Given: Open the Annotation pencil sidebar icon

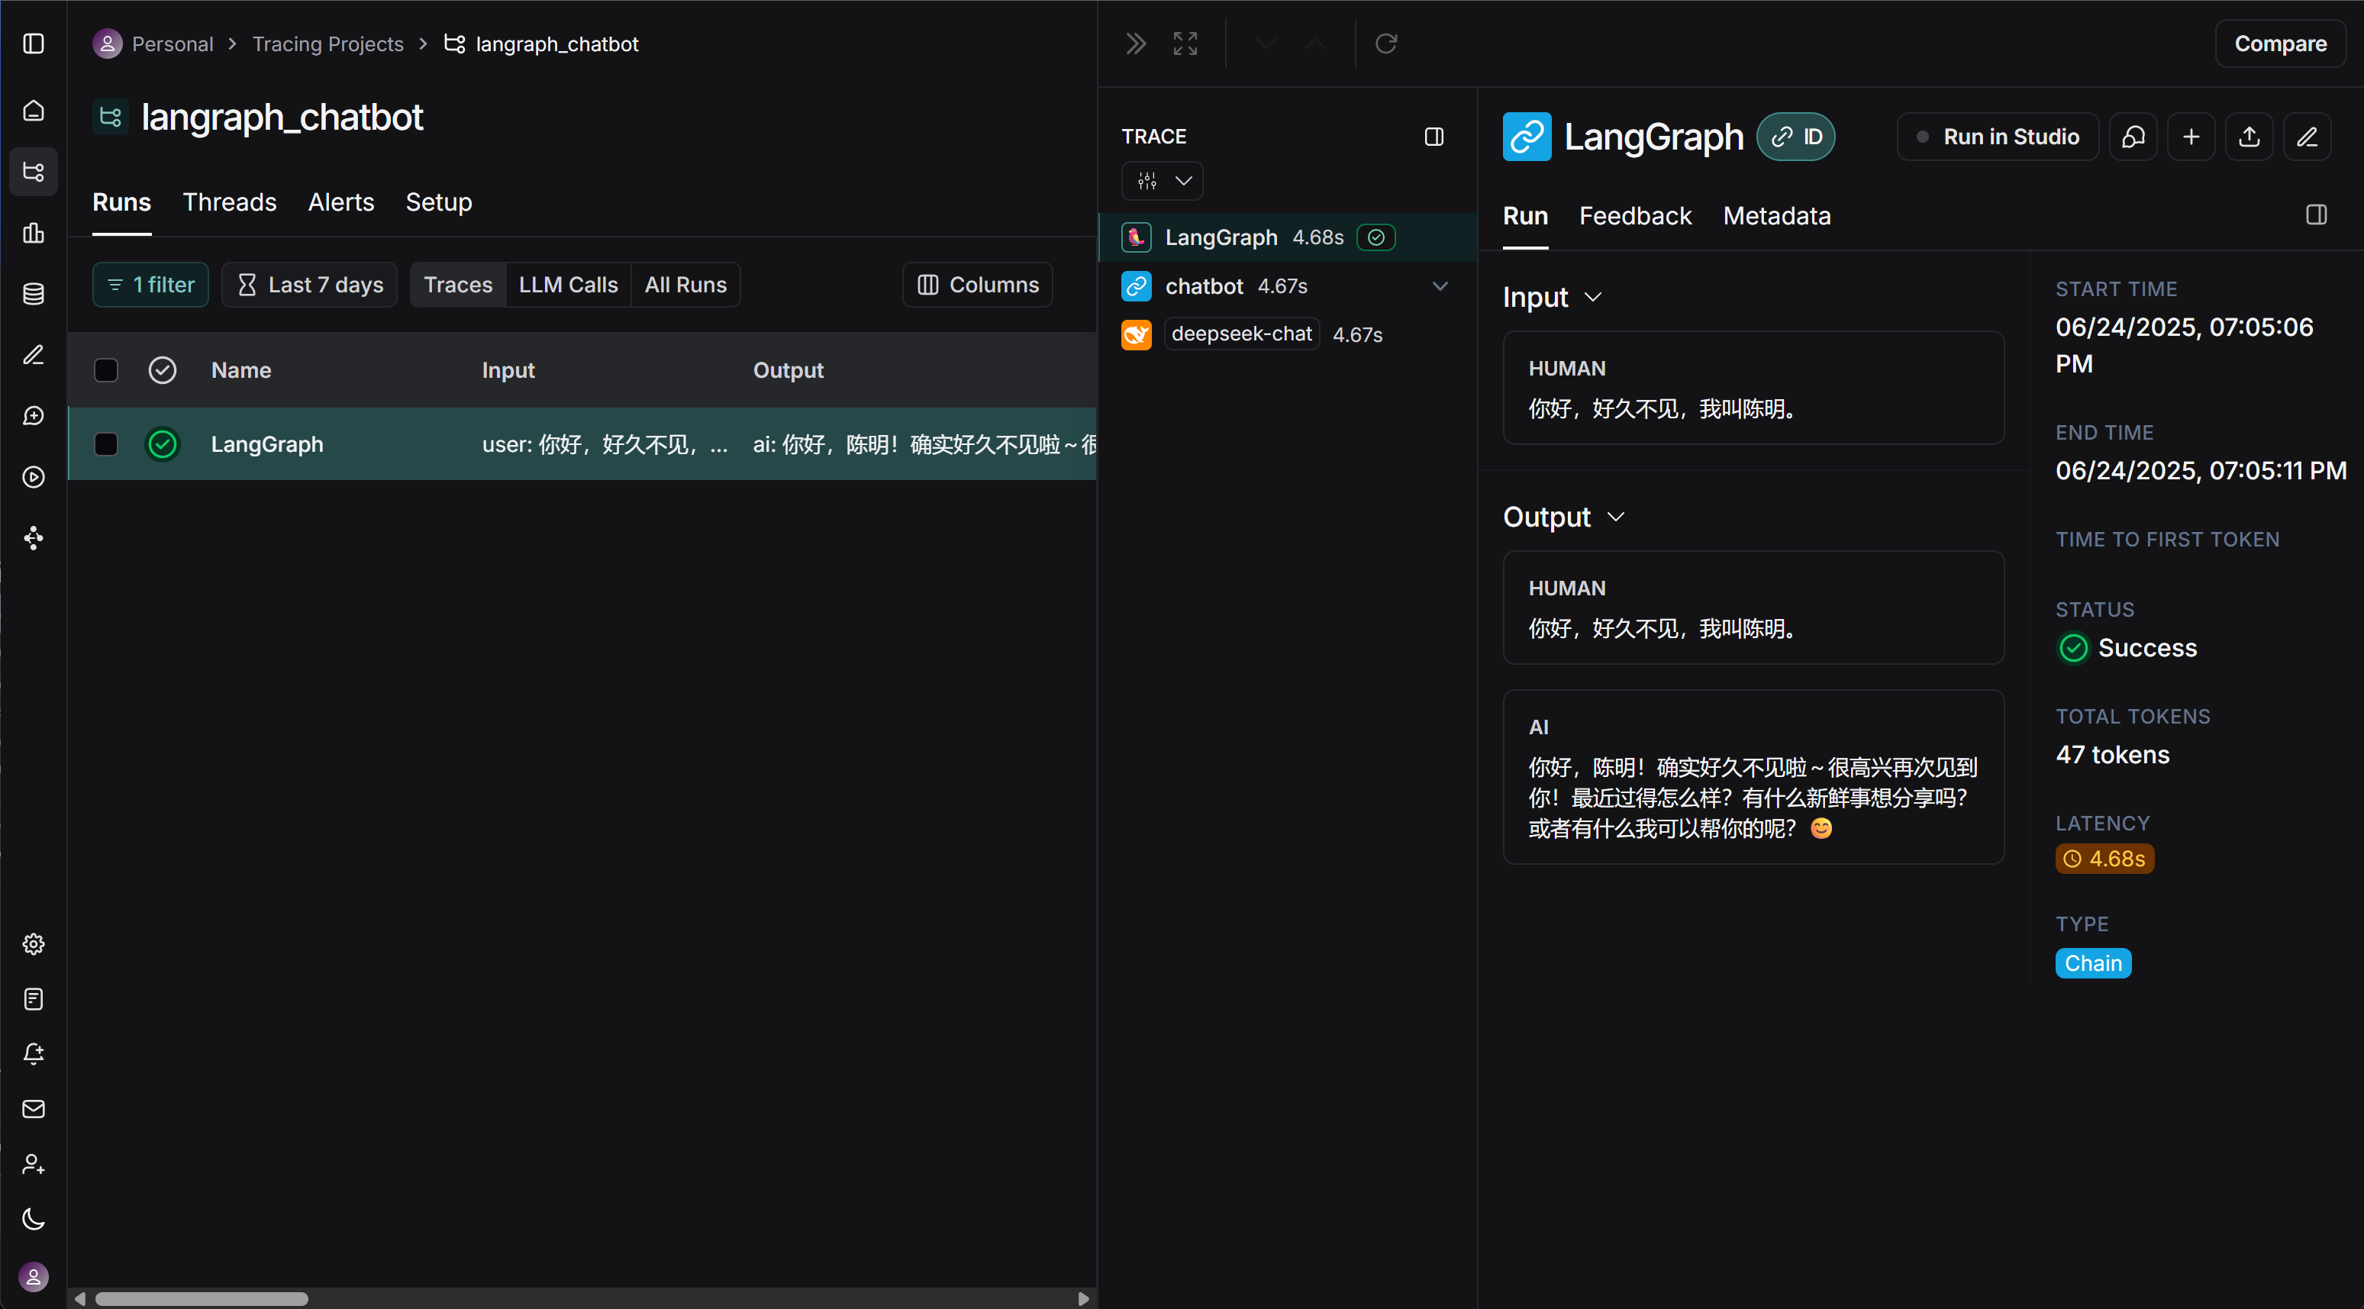Looking at the screenshot, I should (x=33, y=354).
